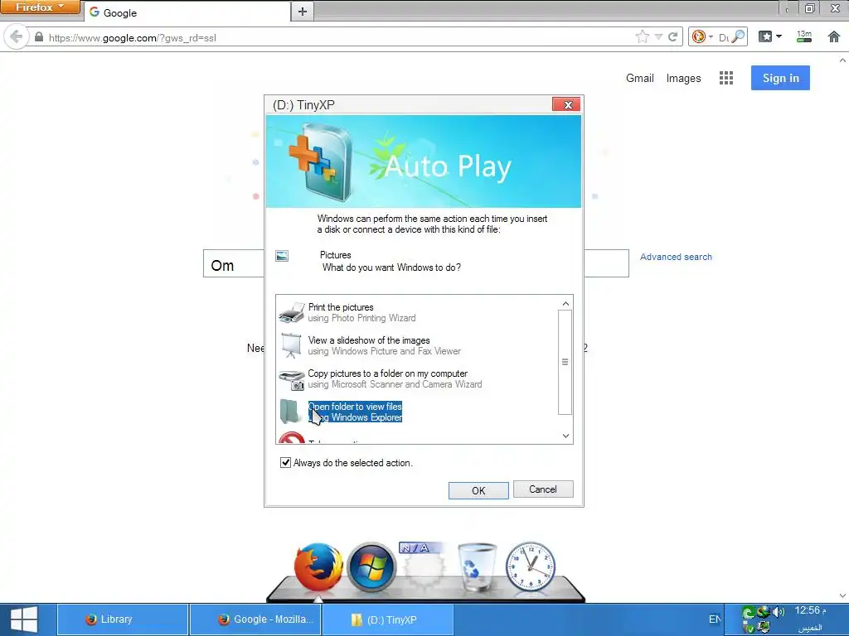Open the URL history dropdown arrow
The width and height of the screenshot is (849, 636).
pos(658,36)
